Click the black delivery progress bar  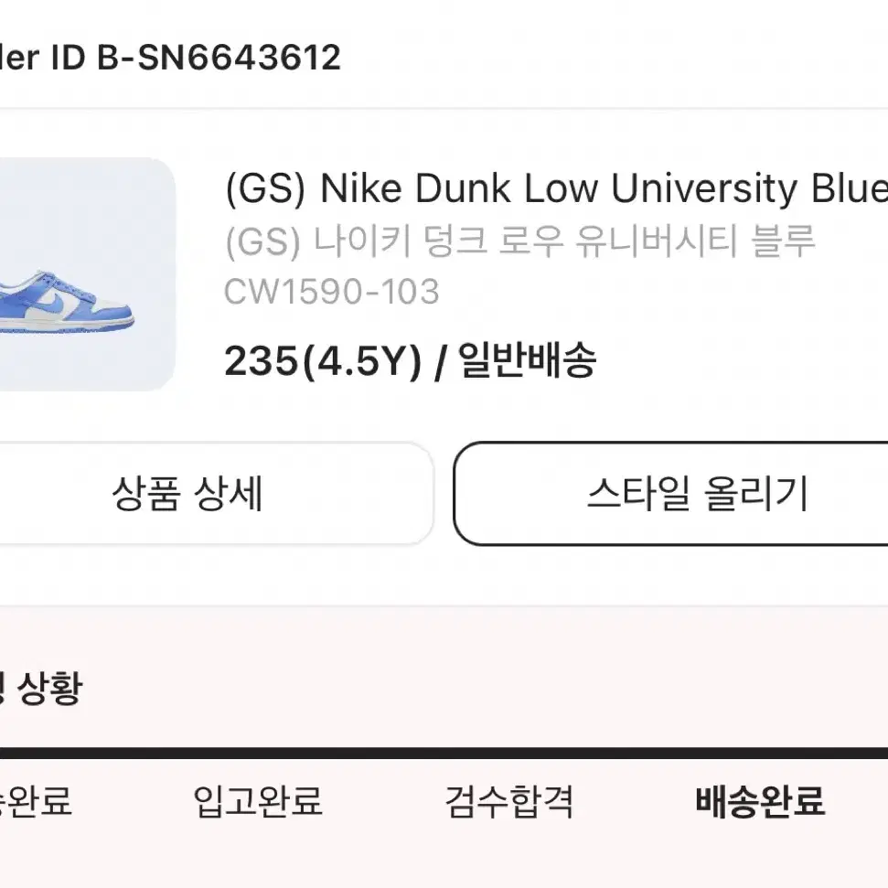(x=444, y=753)
